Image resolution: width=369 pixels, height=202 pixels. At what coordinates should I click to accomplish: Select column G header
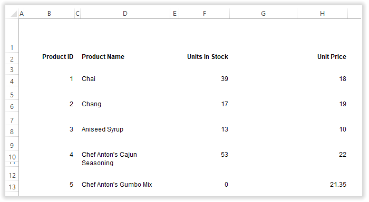pyautogui.click(x=263, y=14)
